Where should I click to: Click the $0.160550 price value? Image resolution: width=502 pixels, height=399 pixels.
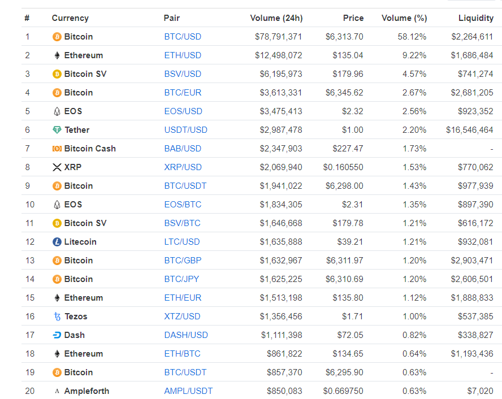(x=343, y=167)
